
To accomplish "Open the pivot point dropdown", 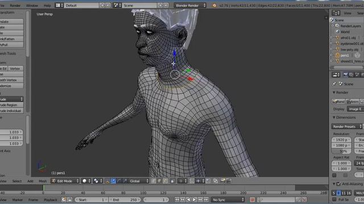I will (x=98, y=181).
